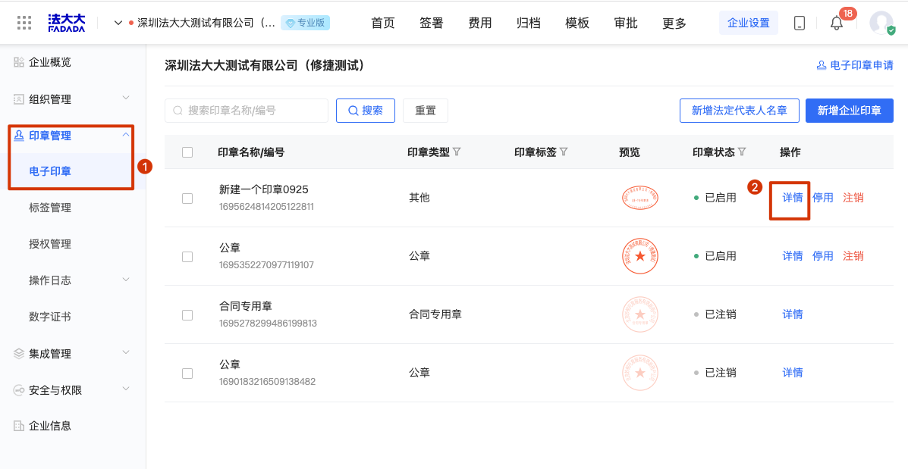Select 标签管理 in the sidebar
The width and height of the screenshot is (908, 469).
pyautogui.click(x=50, y=208)
